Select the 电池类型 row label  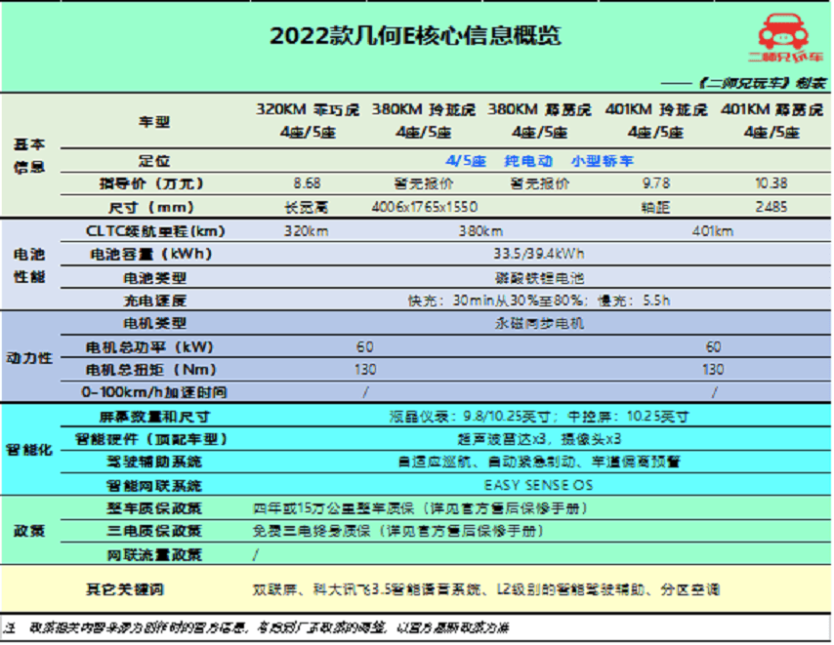point(154,278)
